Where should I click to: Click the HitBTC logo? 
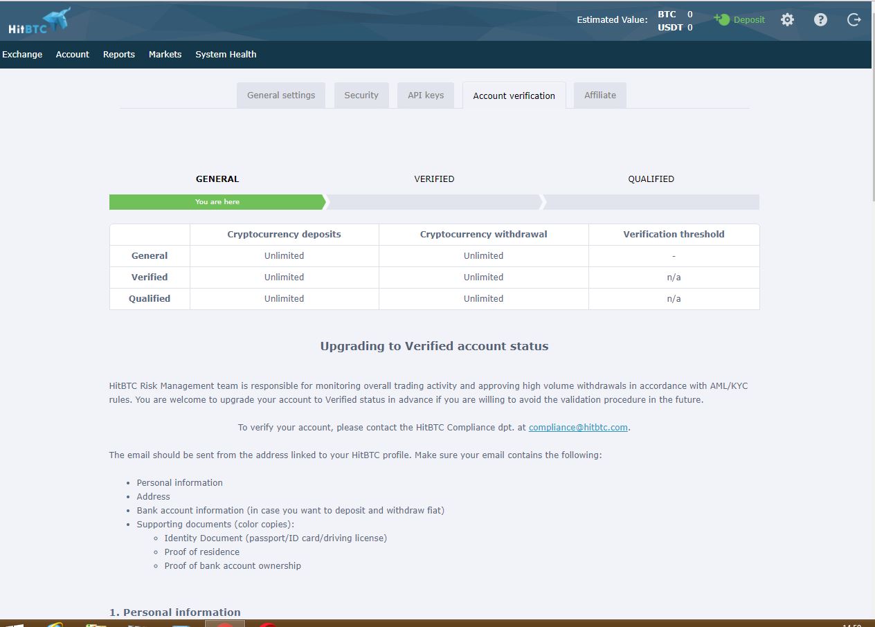[x=39, y=21]
